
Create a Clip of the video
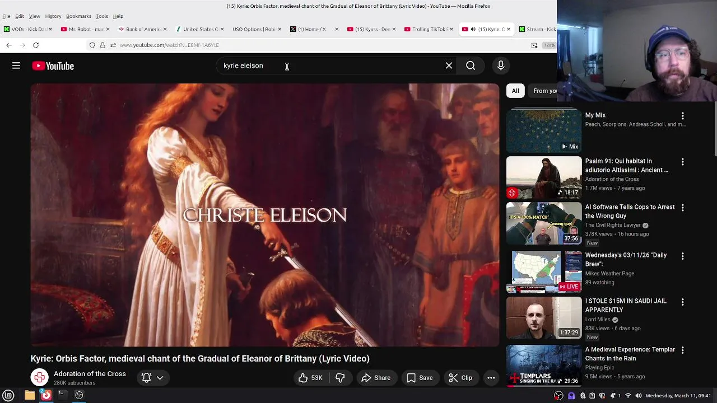[x=460, y=378]
